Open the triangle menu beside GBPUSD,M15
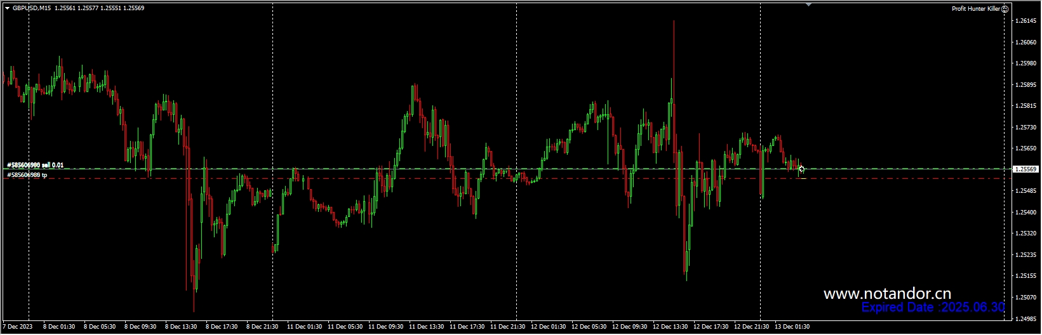 pos(7,8)
